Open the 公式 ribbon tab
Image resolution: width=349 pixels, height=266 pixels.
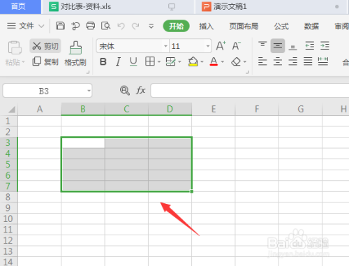click(x=281, y=27)
